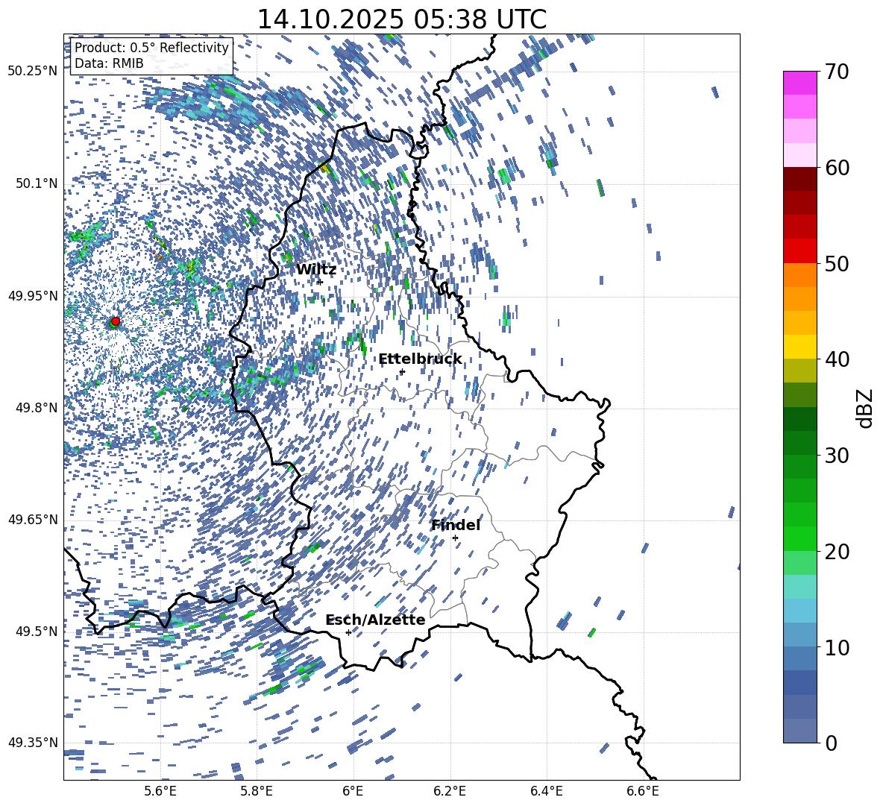The width and height of the screenshot is (883, 806).
Task: Click the red radar site marker
Action: point(116,321)
